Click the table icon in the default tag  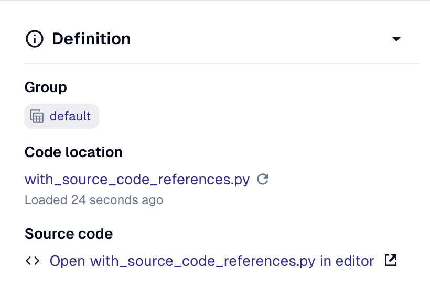pos(37,116)
